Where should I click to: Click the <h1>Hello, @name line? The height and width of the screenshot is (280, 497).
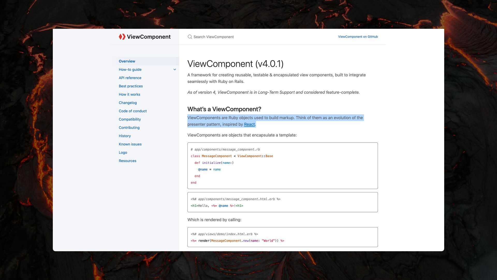click(x=217, y=206)
